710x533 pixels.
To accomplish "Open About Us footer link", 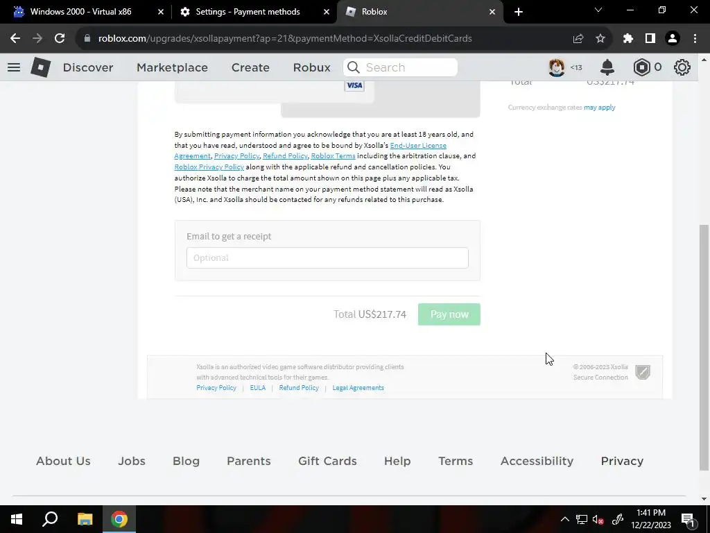I will [x=63, y=461].
